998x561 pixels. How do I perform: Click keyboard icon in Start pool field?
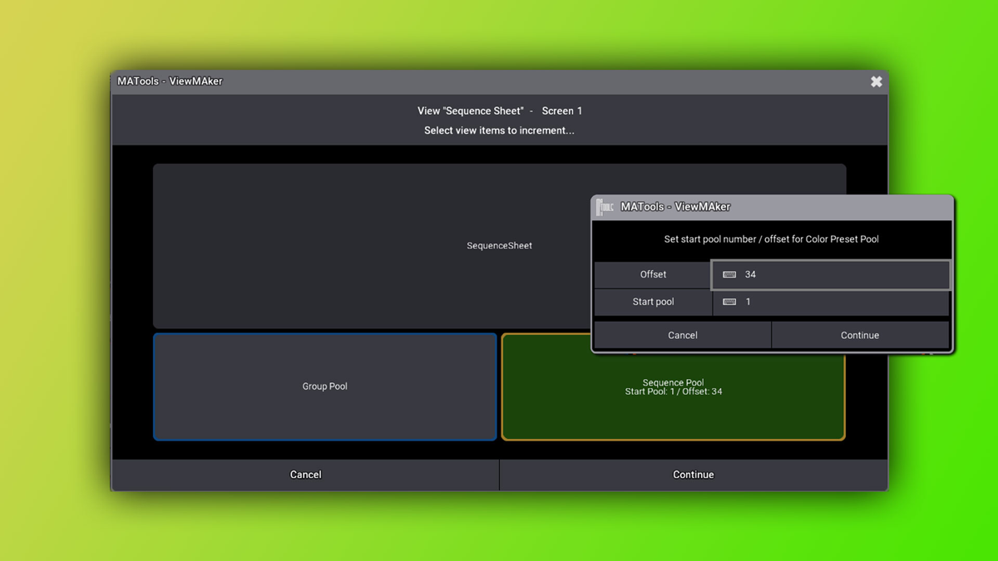tap(729, 302)
